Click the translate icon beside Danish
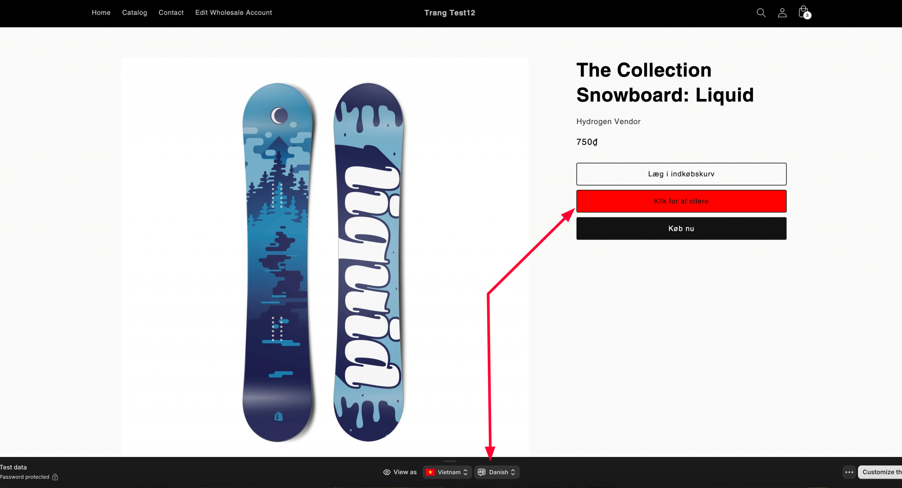This screenshot has height=488, width=902. (x=482, y=472)
